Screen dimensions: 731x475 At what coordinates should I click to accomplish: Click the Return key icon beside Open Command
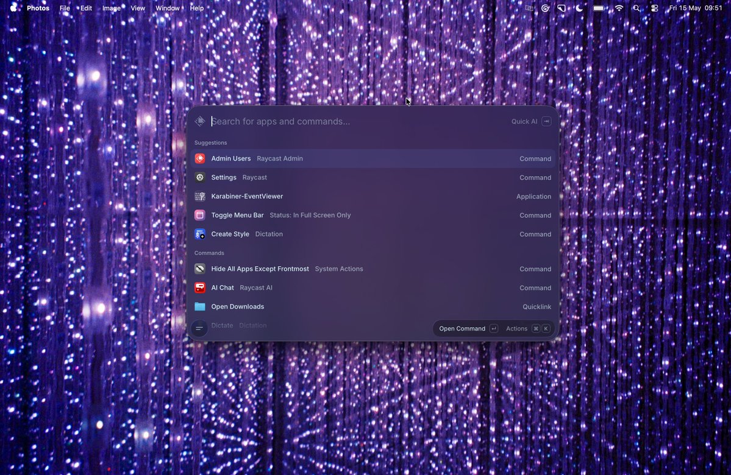tap(494, 329)
